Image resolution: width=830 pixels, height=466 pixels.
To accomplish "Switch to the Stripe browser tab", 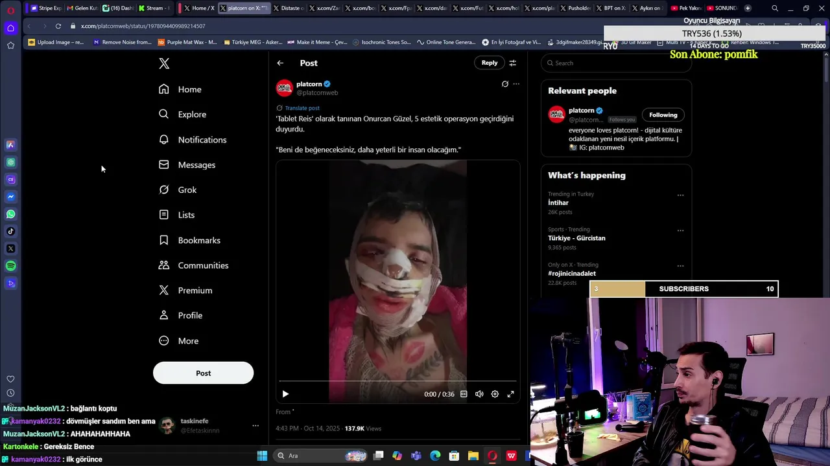I will coord(45,8).
